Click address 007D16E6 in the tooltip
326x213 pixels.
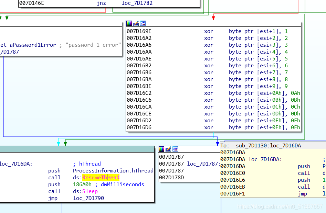pyautogui.click(x=233, y=180)
